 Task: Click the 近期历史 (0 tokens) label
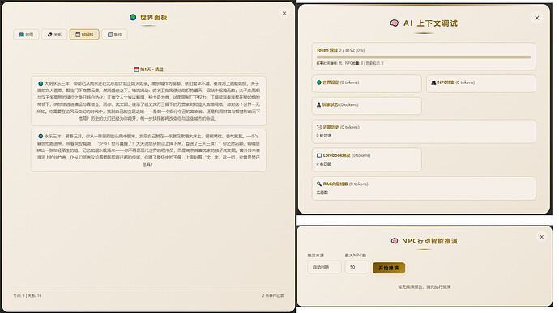click(341, 127)
